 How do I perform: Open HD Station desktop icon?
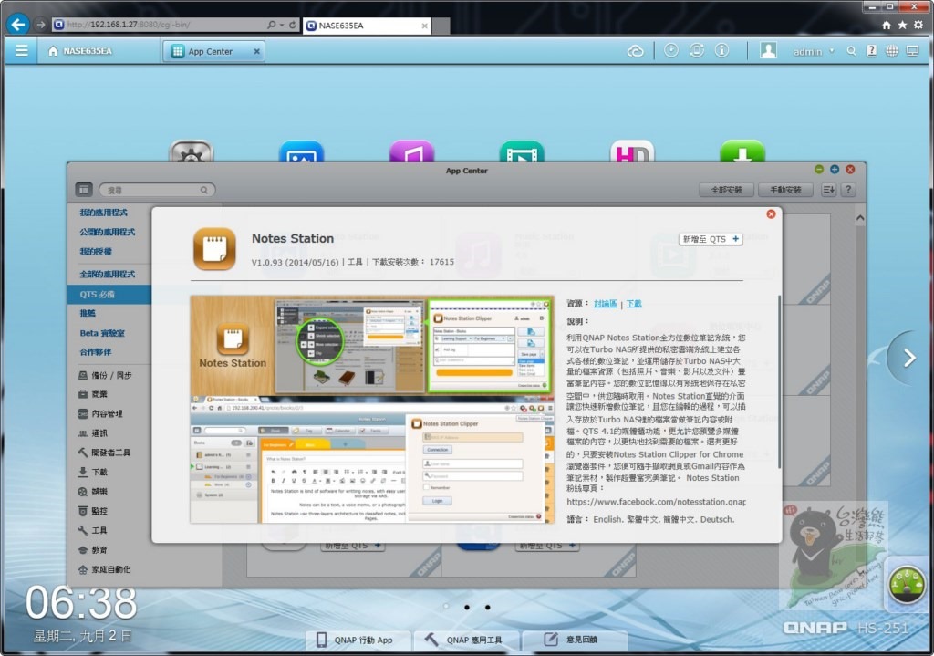click(x=632, y=151)
